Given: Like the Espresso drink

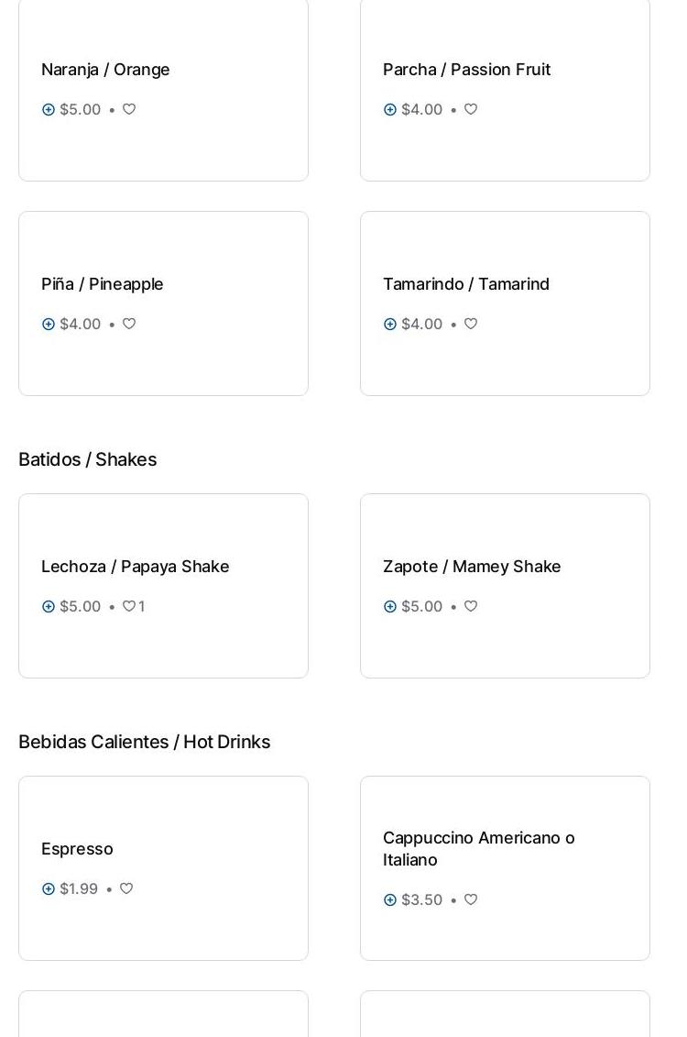Looking at the screenshot, I should click(126, 889).
